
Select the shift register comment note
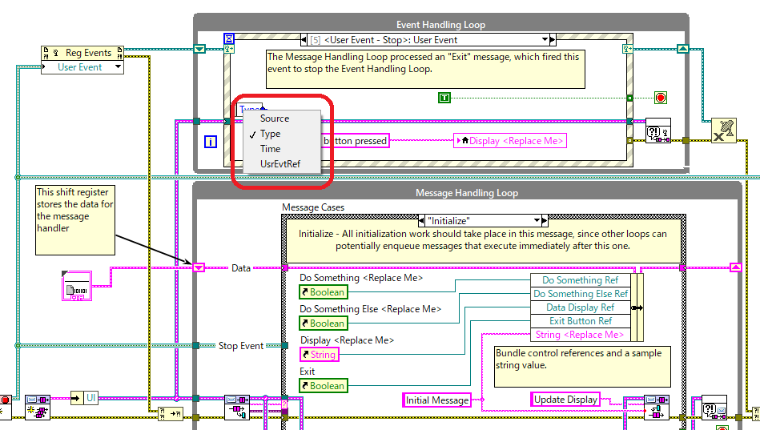(x=75, y=220)
